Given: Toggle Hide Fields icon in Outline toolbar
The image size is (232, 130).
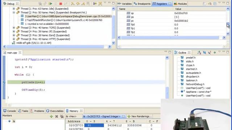Looking at the screenshot, I should (x=204, y=52).
